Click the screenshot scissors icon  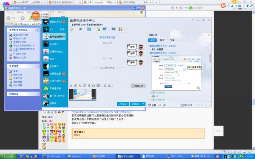pyautogui.click(x=109, y=86)
